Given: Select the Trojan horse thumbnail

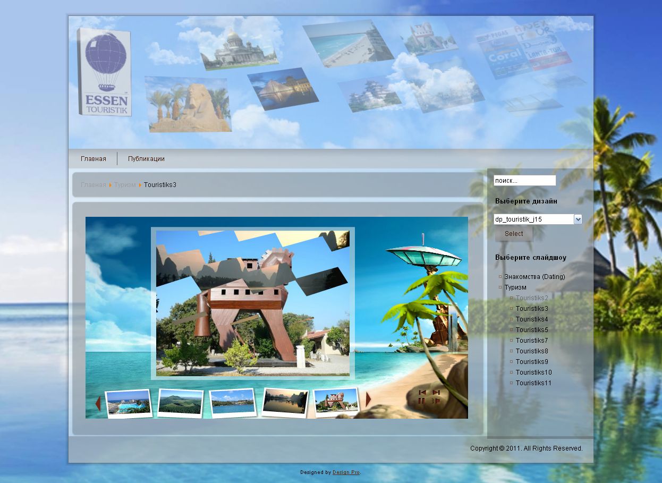Looking at the screenshot, I should click(x=336, y=402).
